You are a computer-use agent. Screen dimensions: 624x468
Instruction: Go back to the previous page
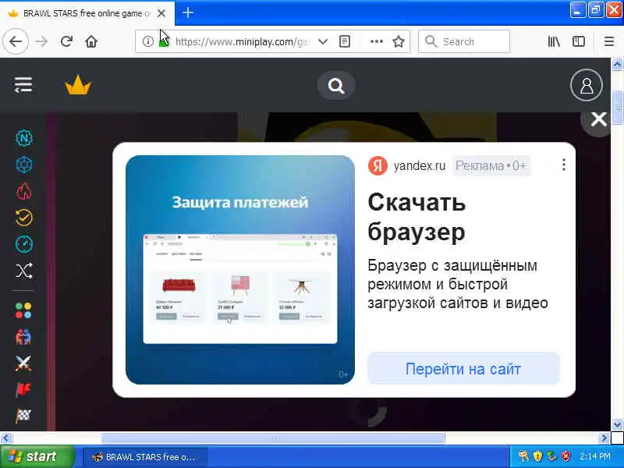16,41
